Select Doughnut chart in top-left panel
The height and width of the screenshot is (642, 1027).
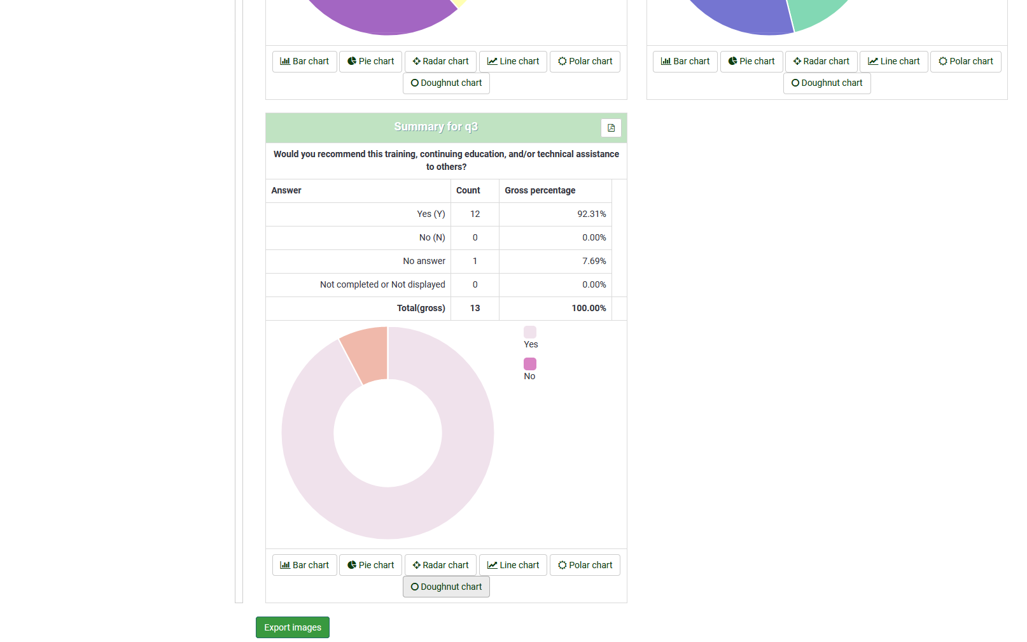(x=446, y=83)
